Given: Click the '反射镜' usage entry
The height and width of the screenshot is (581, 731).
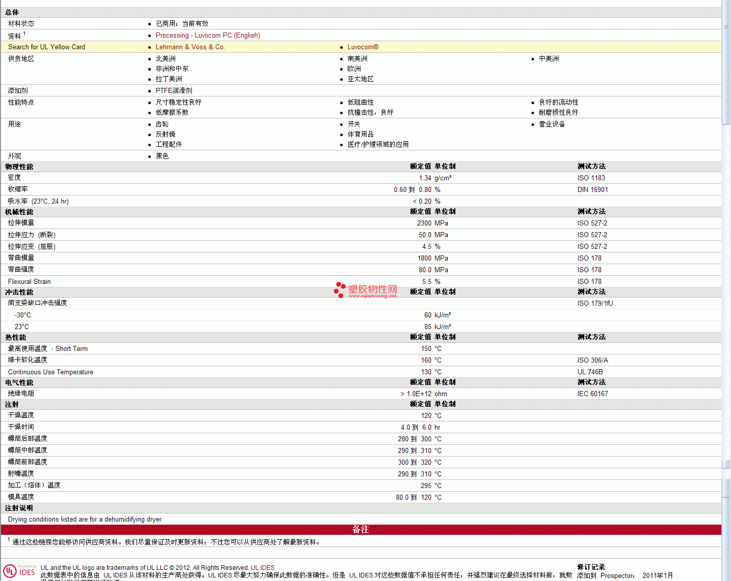Looking at the screenshot, I should (x=165, y=134).
